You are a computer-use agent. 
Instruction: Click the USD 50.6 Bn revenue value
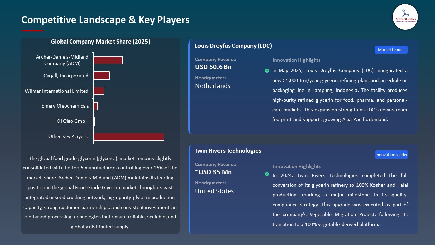coord(213,67)
